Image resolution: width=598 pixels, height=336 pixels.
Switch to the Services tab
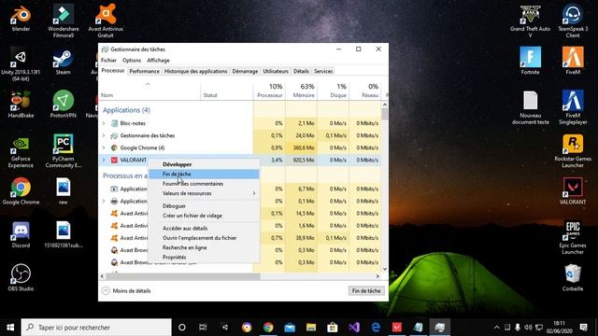point(323,71)
